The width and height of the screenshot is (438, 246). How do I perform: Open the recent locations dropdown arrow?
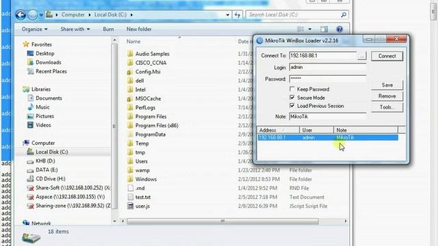click(x=41, y=15)
